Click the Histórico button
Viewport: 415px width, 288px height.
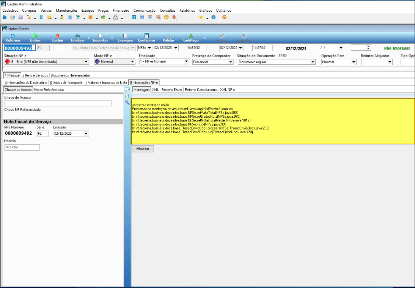[x=143, y=149]
